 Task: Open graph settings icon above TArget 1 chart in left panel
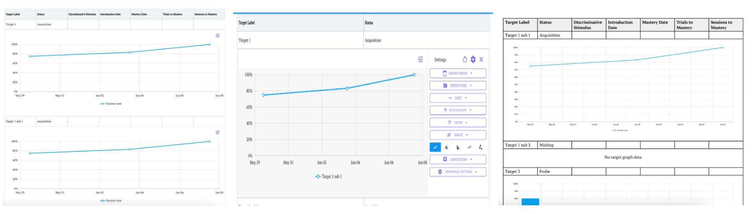(x=217, y=35)
